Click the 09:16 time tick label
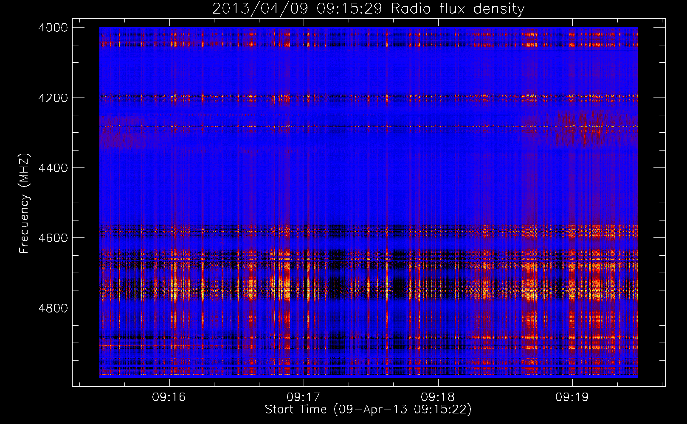Screen dimensions: 687x424 (169, 397)
